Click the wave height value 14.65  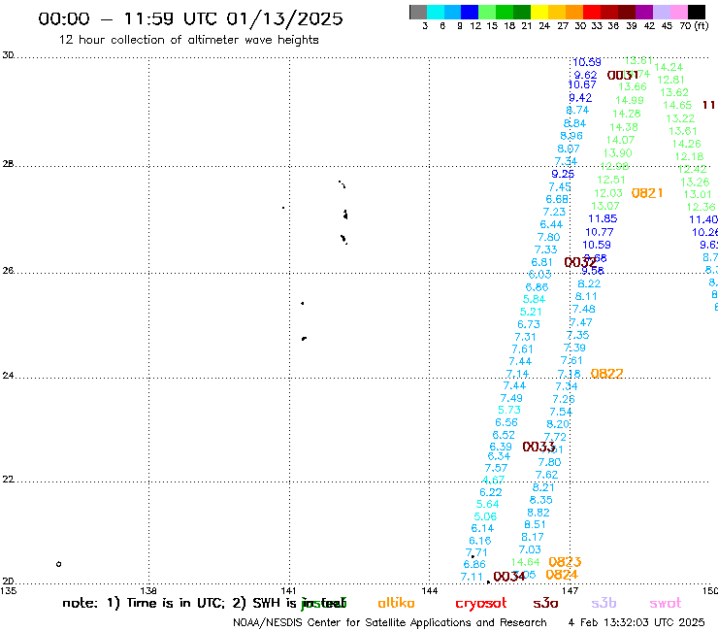coord(677,105)
